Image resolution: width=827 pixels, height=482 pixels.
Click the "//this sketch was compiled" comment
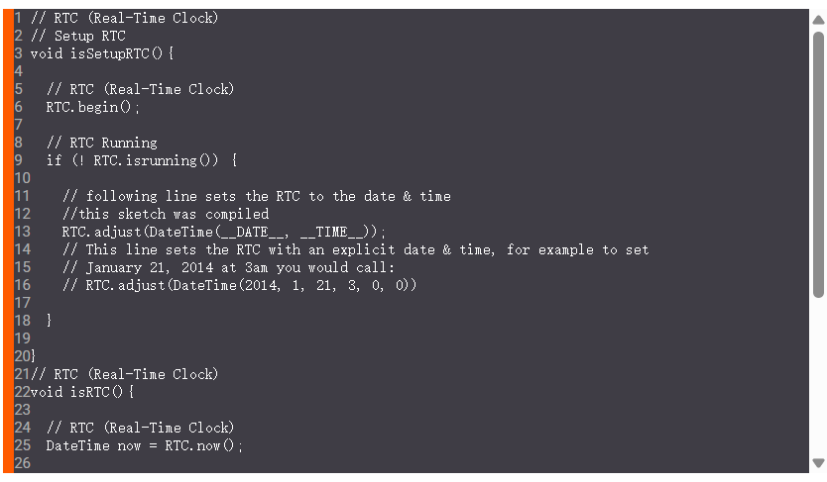coord(165,214)
